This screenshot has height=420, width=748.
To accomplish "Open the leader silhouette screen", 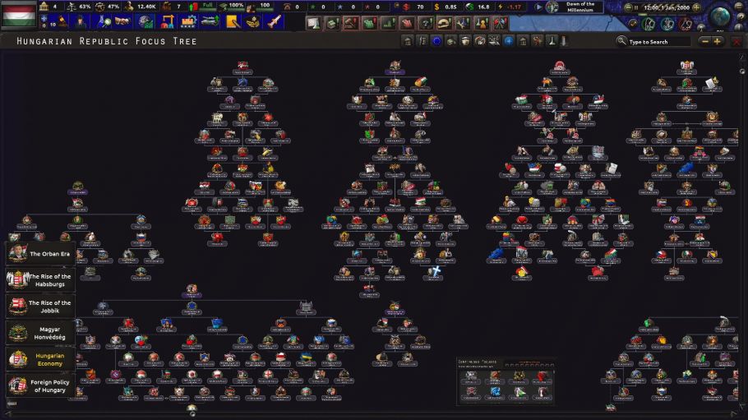I will [81, 22].
